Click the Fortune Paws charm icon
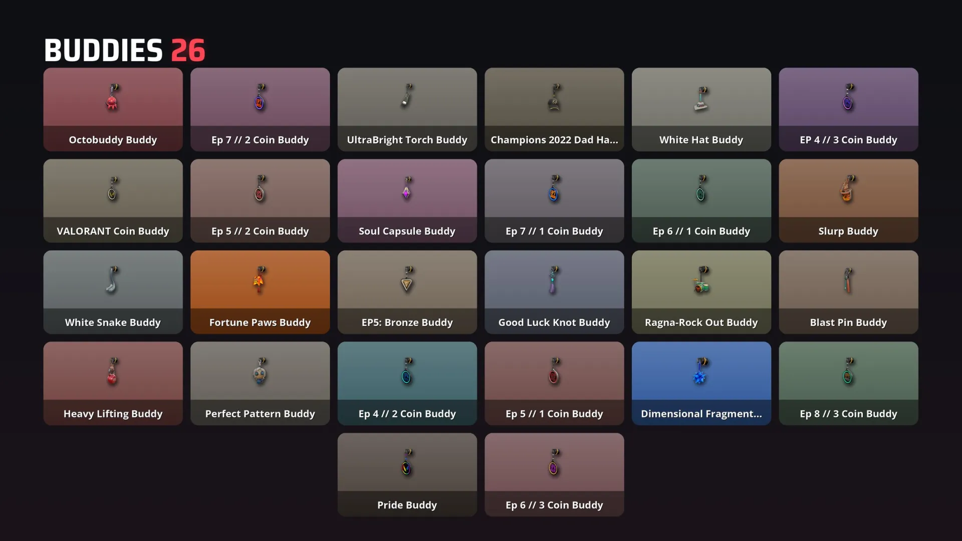Viewport: 962px width, 541px height. 260,279
